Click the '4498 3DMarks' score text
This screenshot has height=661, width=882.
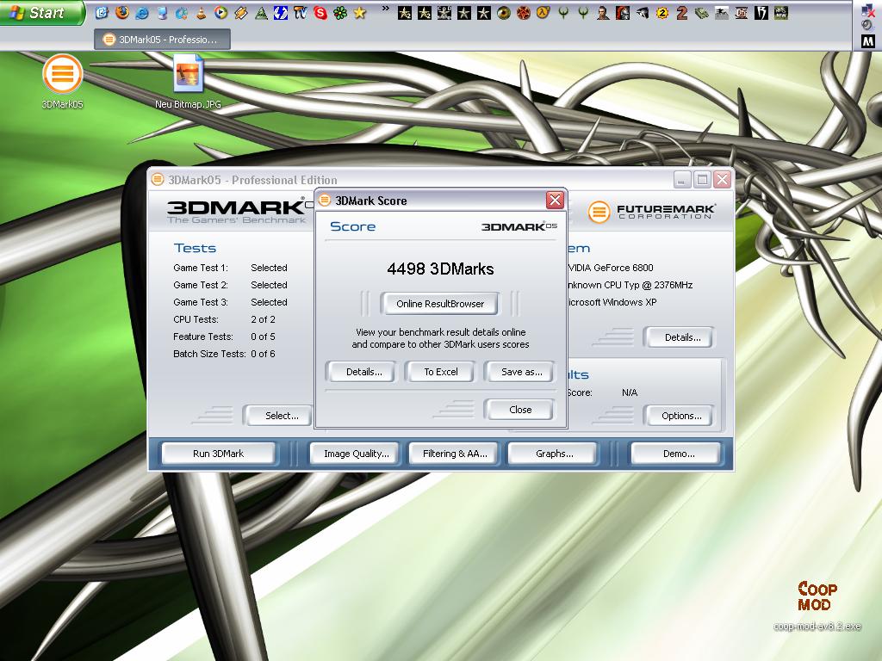440,269
